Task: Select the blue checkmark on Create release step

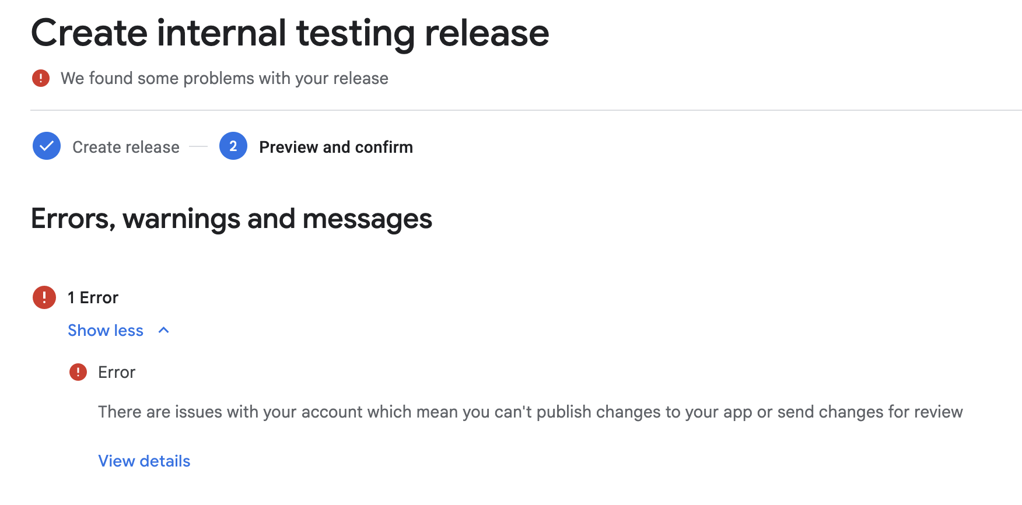Action: pyautogui.click(x=46, y=146)
